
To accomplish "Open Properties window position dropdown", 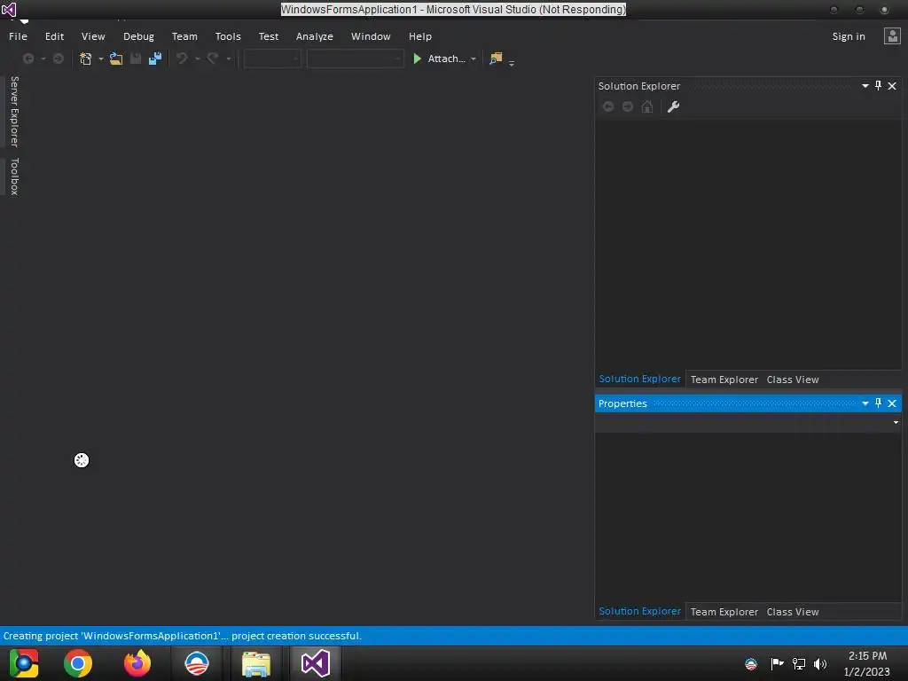I will tap(865, 403).
